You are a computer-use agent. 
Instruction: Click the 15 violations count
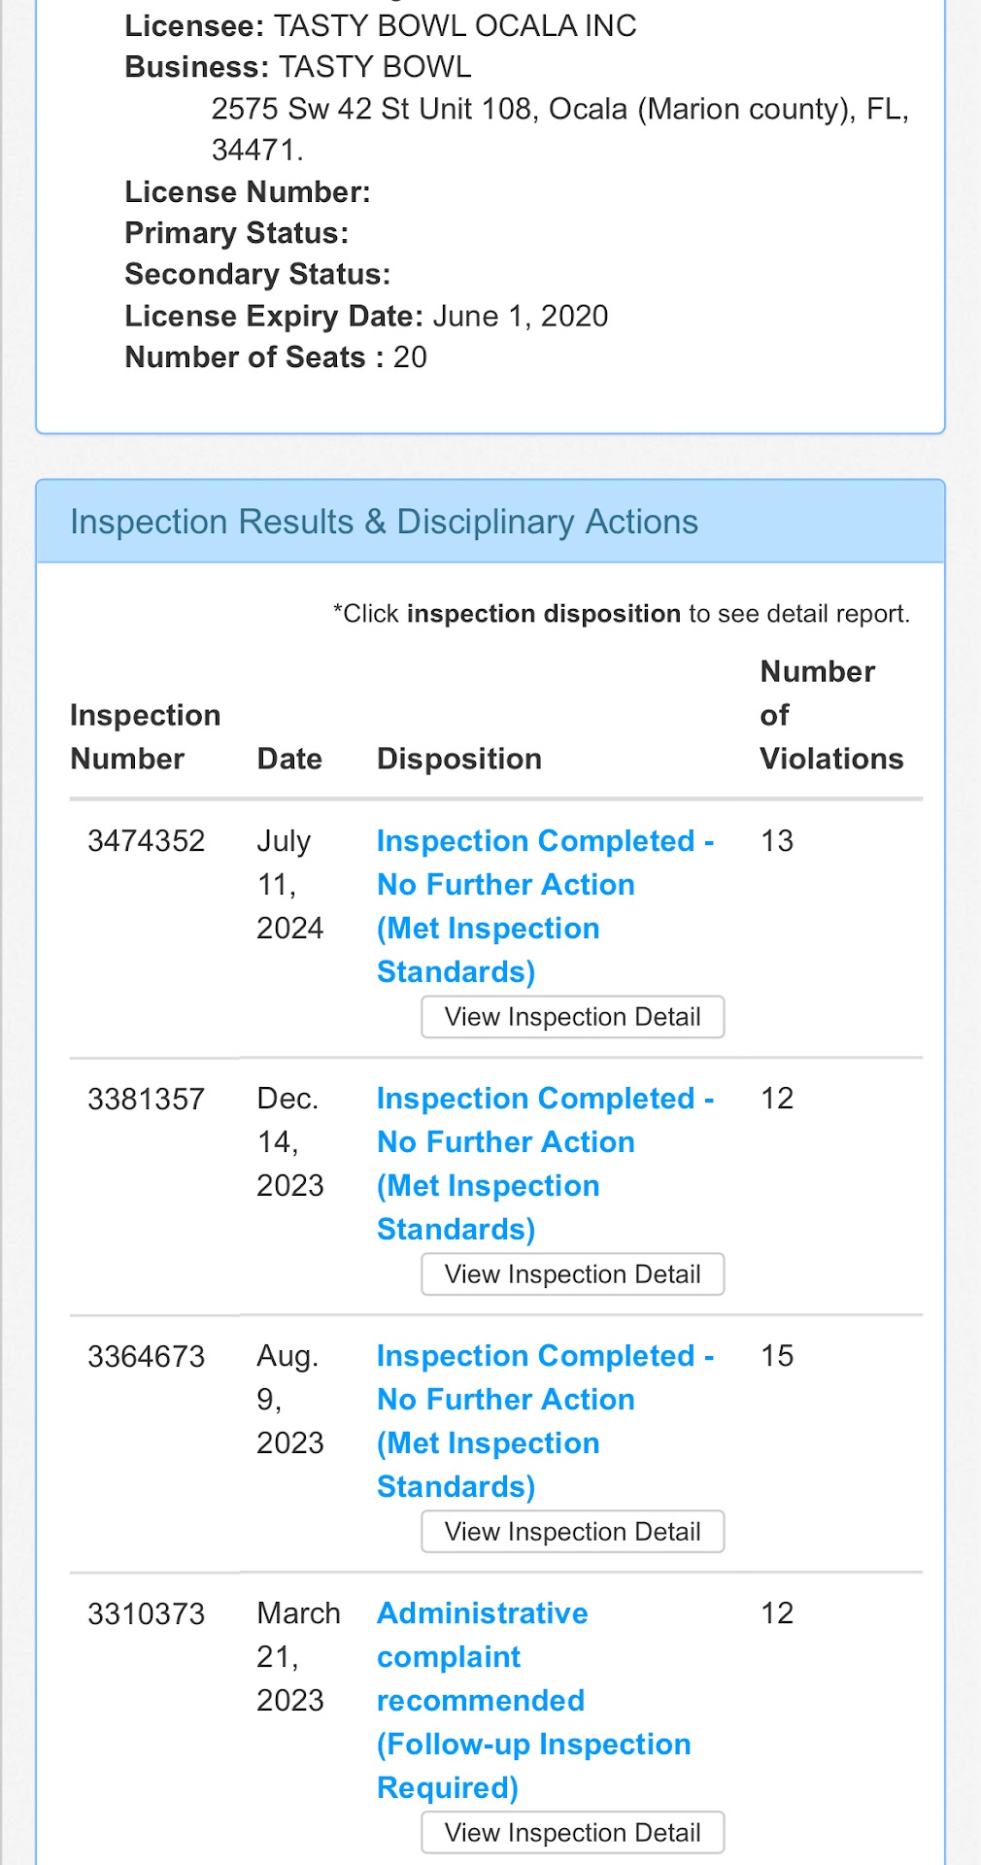[x=776, y=1355]
